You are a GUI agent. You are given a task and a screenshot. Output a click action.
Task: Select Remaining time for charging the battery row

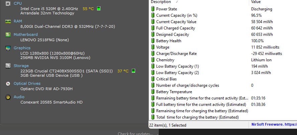(x=202, y=111)
